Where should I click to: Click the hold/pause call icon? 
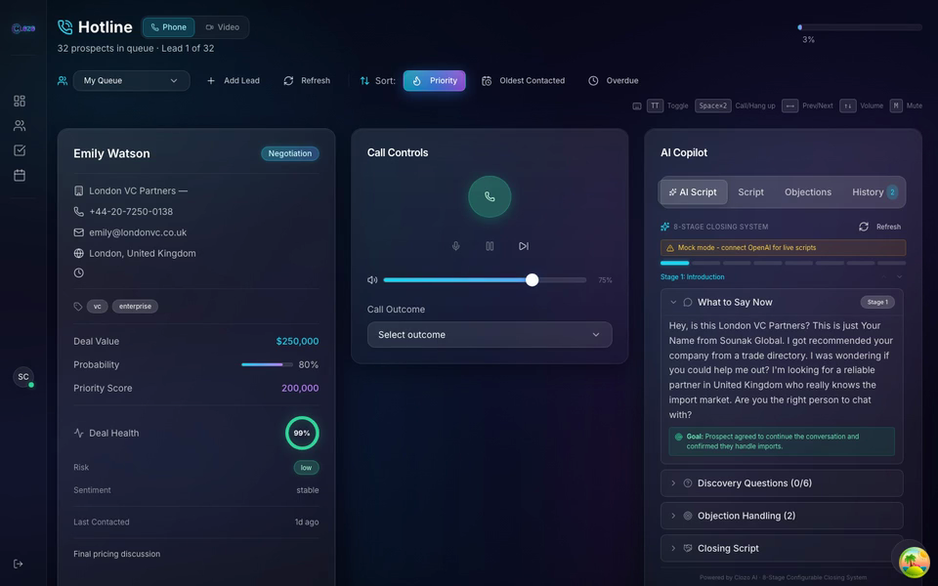click(x=490, y=246)
